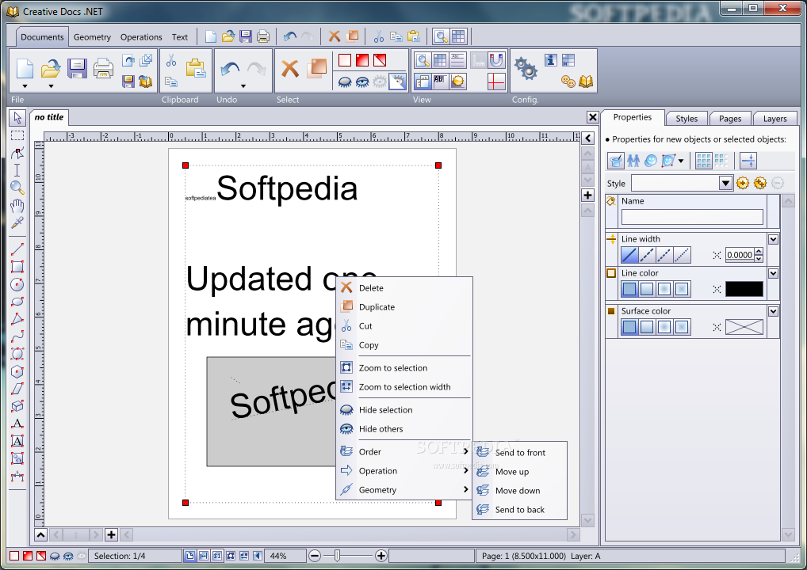Screen dimensions: 807x570
Task: Hide others using ribbon open-eye icon
Action: (362, 82)
